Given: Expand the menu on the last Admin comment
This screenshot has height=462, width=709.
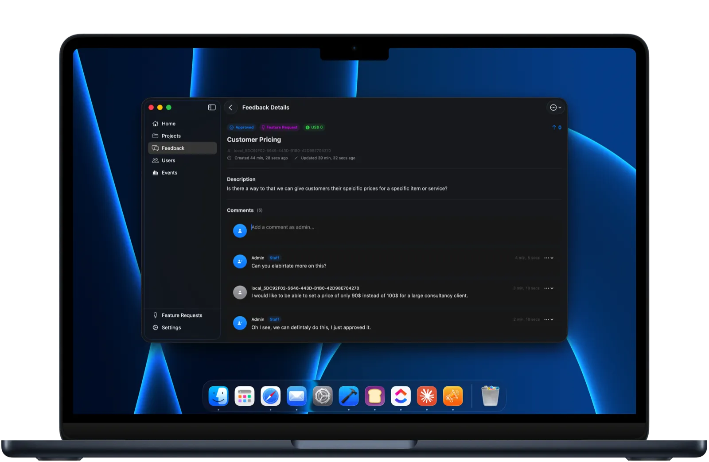Looking at the screenshot, I should click(x=548, y=319).
